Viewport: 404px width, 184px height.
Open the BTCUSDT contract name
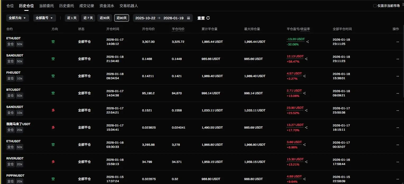(13, 90)
